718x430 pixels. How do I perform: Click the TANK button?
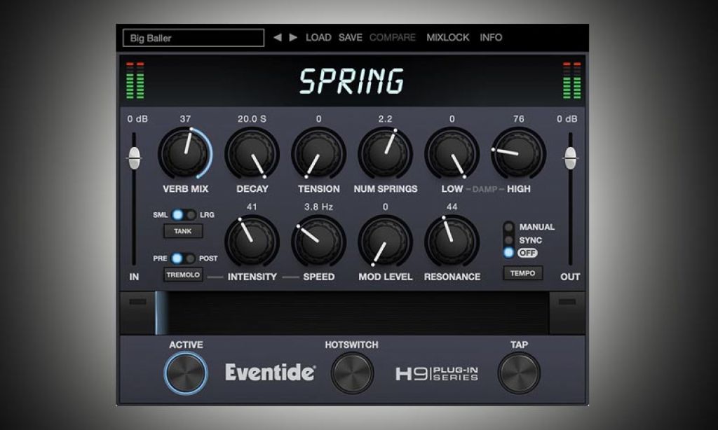183,231
